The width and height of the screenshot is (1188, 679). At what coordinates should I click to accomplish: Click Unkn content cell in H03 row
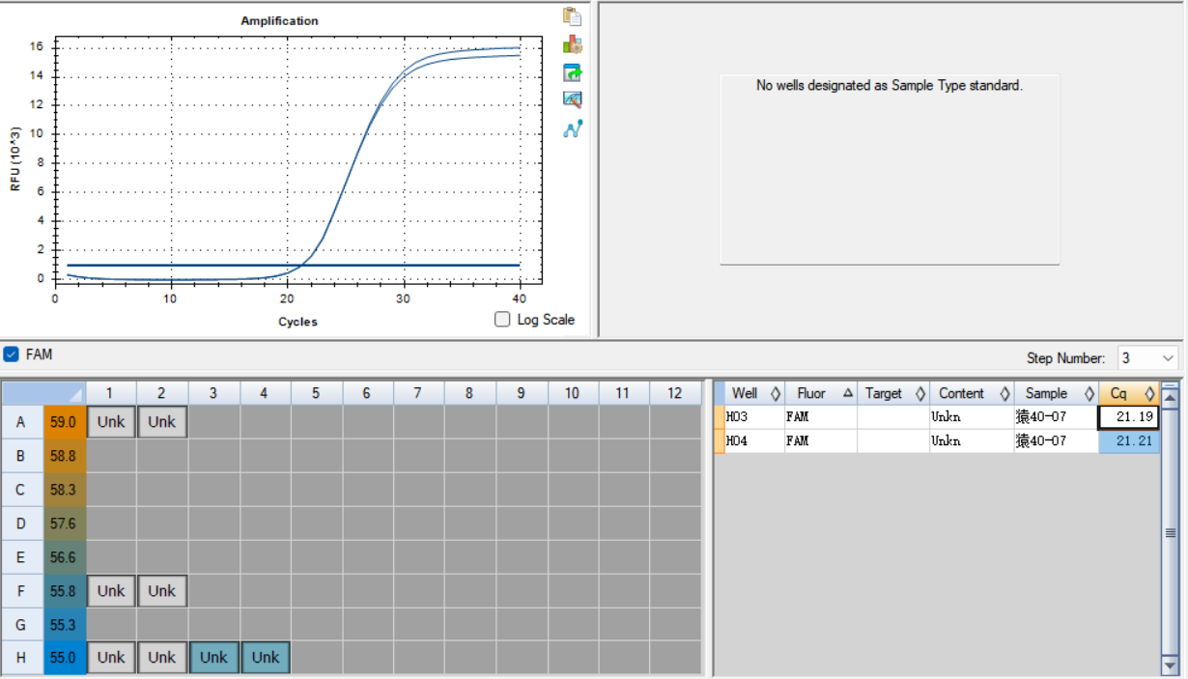point(972,417)
